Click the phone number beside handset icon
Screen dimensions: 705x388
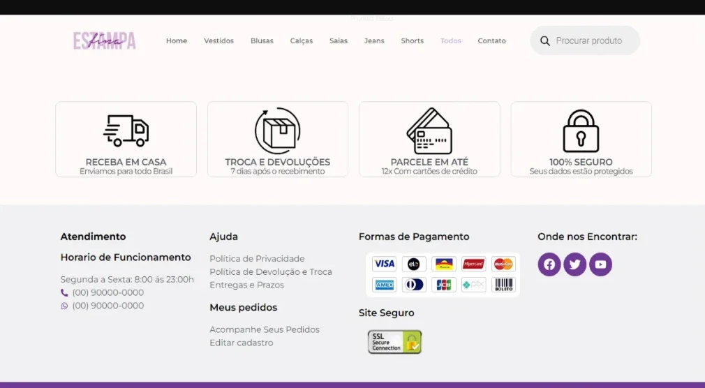tap(108, 292)
